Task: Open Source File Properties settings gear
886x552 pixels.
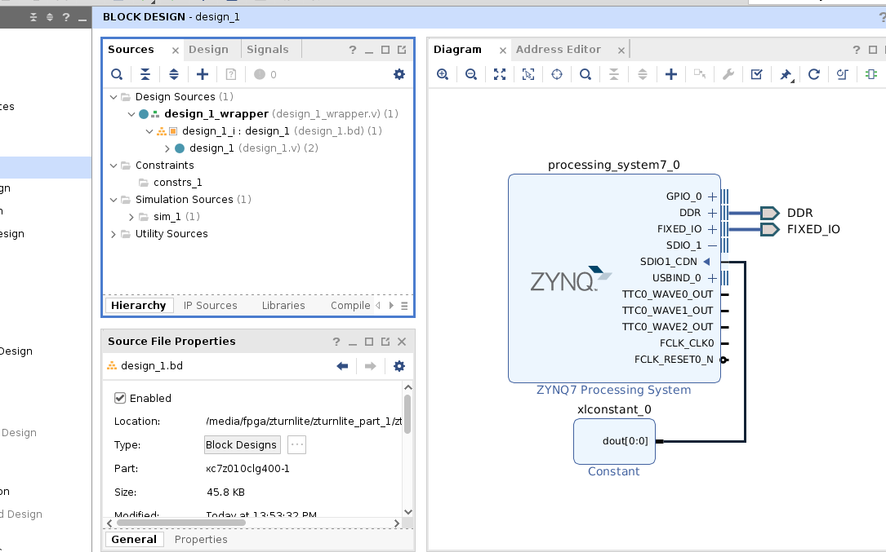Action: (x=399, y=366)
